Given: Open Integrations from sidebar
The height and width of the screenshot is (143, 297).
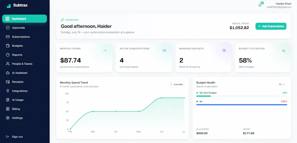Looking at the screenshot, I should coord(25,91).
